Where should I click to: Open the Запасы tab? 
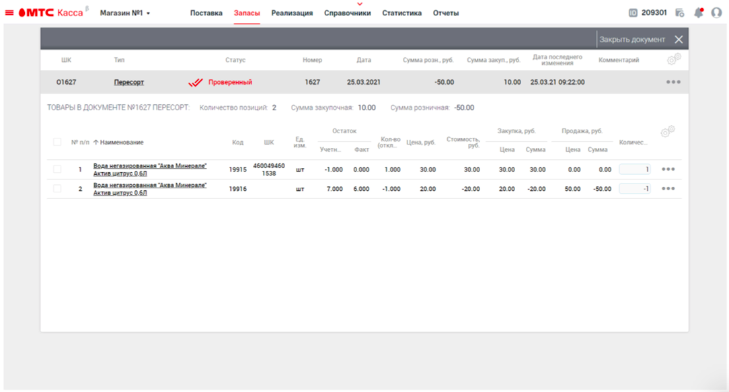[247, 13]
